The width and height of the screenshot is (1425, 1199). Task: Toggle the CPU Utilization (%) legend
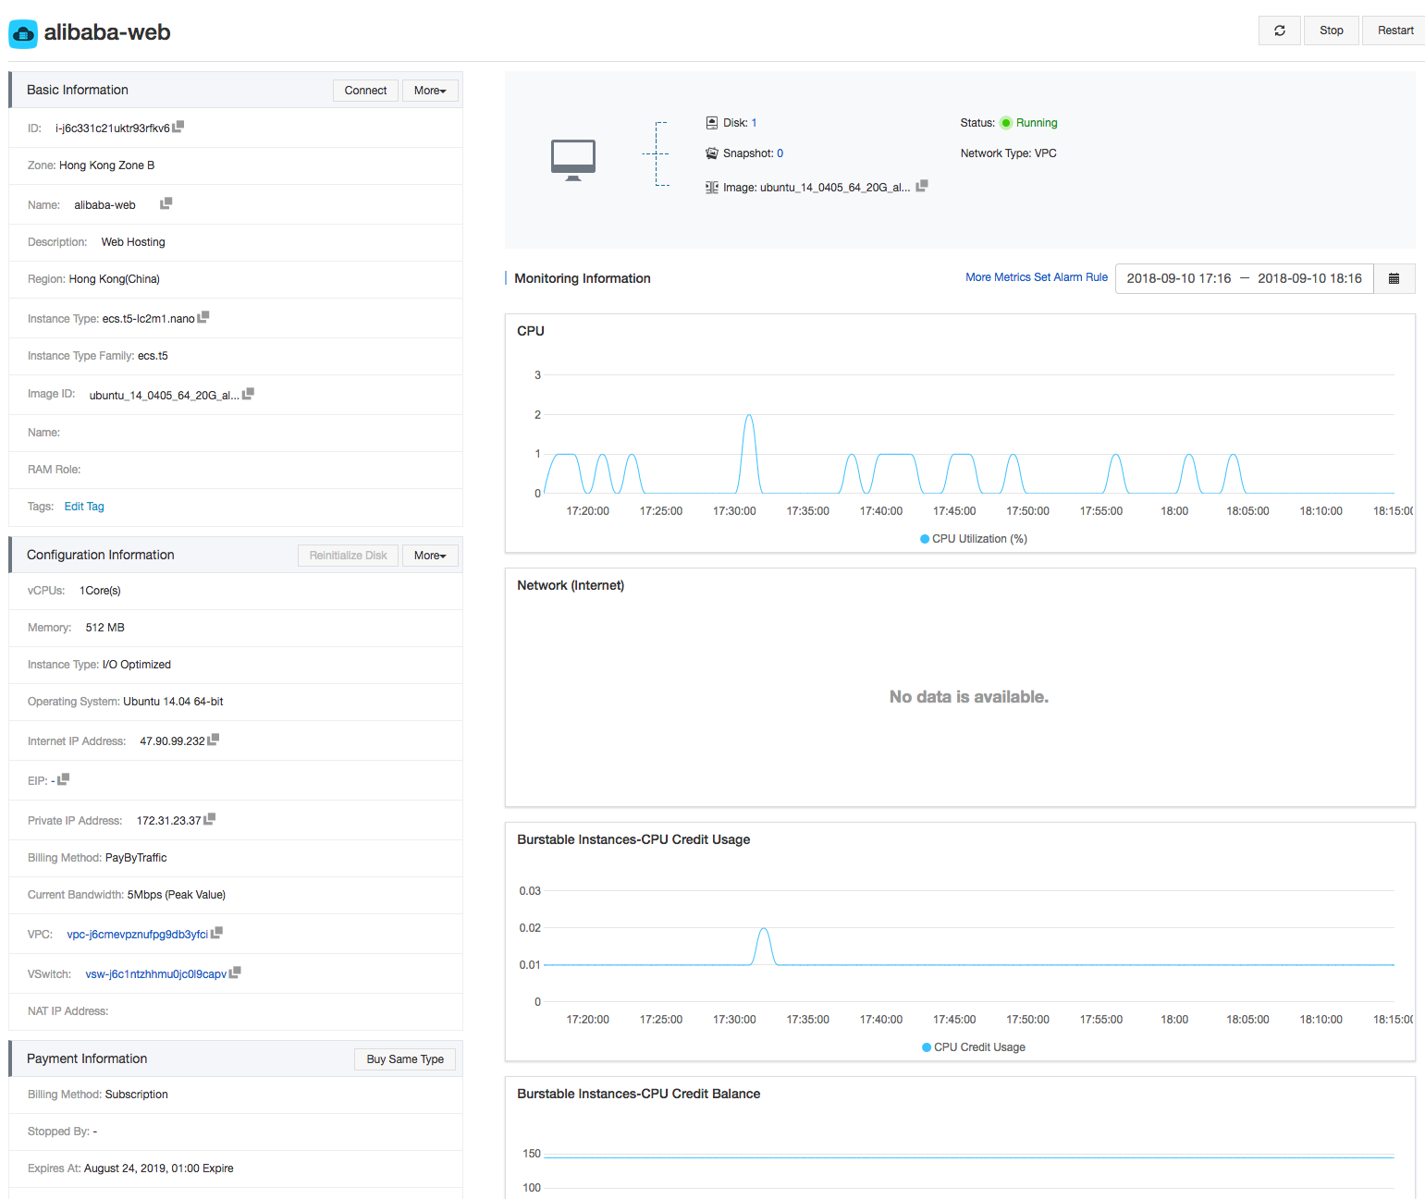[x=974, y=539]
